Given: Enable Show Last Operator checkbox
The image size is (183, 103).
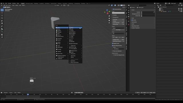Looking at the screenshot, I should 113,51.
